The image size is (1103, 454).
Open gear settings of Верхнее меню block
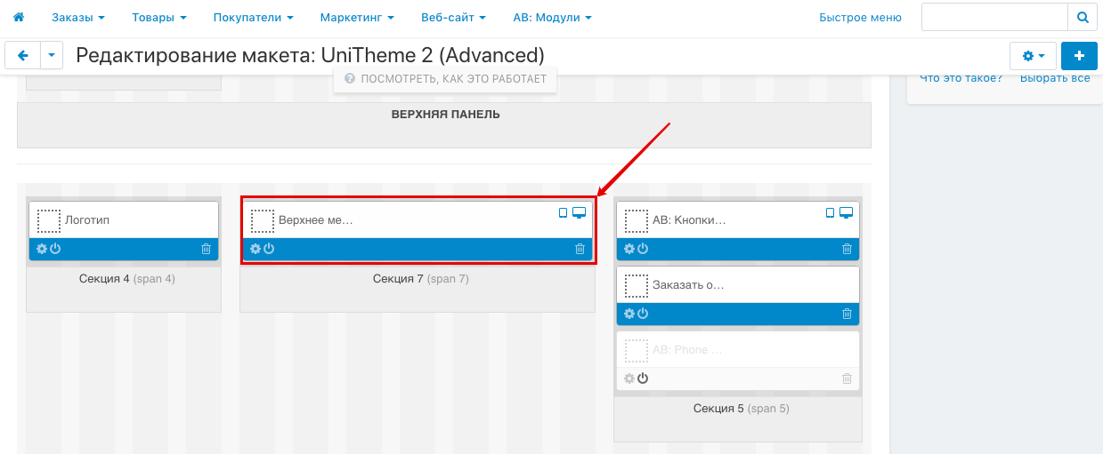tap(255, 249)
